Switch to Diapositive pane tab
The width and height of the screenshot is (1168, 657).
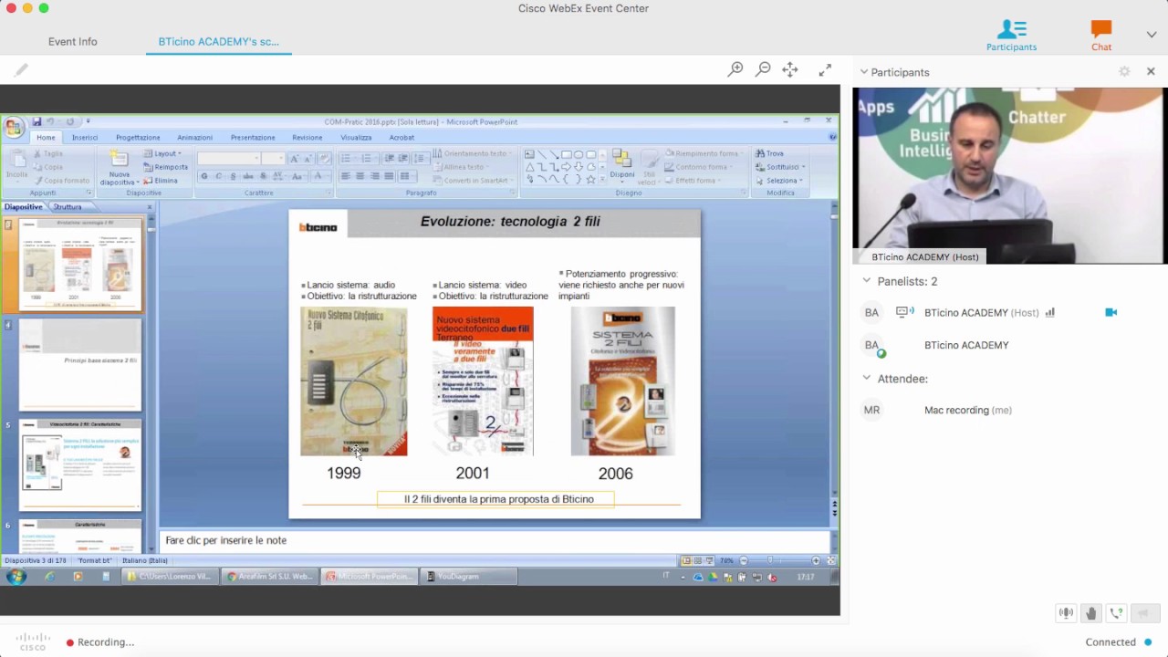(24, 207)
